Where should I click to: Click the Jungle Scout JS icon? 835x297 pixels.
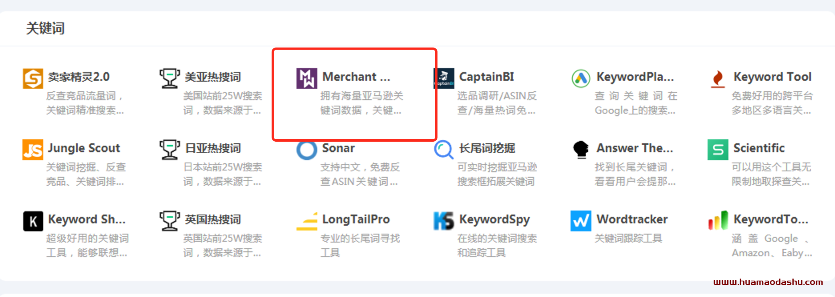pos(33,149)
